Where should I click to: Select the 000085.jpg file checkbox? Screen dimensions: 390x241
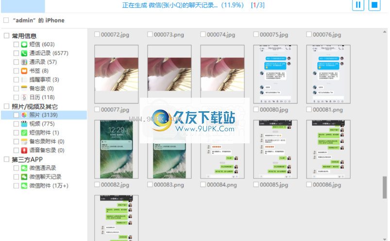[x=256, y=185]
